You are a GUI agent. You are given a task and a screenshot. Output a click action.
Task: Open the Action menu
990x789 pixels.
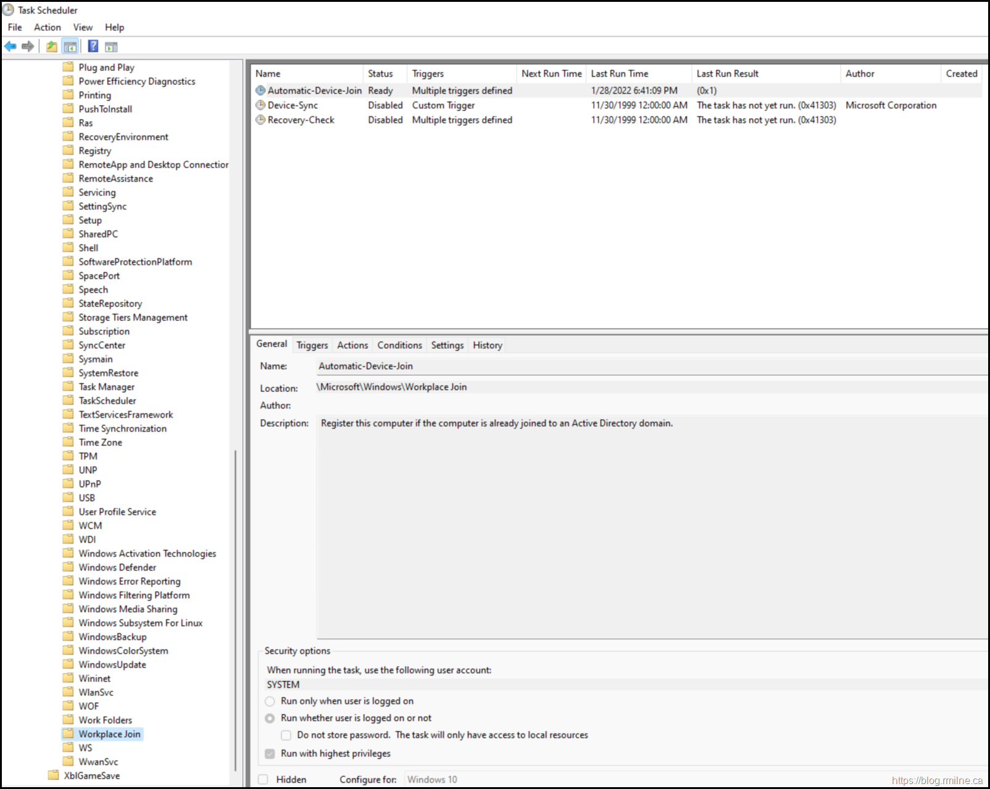pos(47,27)
